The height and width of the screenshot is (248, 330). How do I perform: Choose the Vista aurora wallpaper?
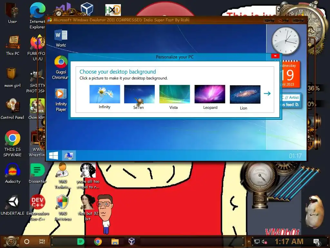[x=174, y=94]
